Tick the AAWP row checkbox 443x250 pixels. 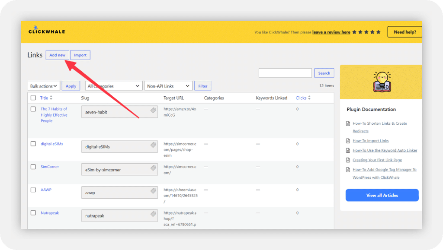pyautogui.click(x=33, y=190)
